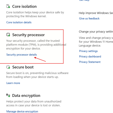Select the Core isolation heading

coord(24,6)
